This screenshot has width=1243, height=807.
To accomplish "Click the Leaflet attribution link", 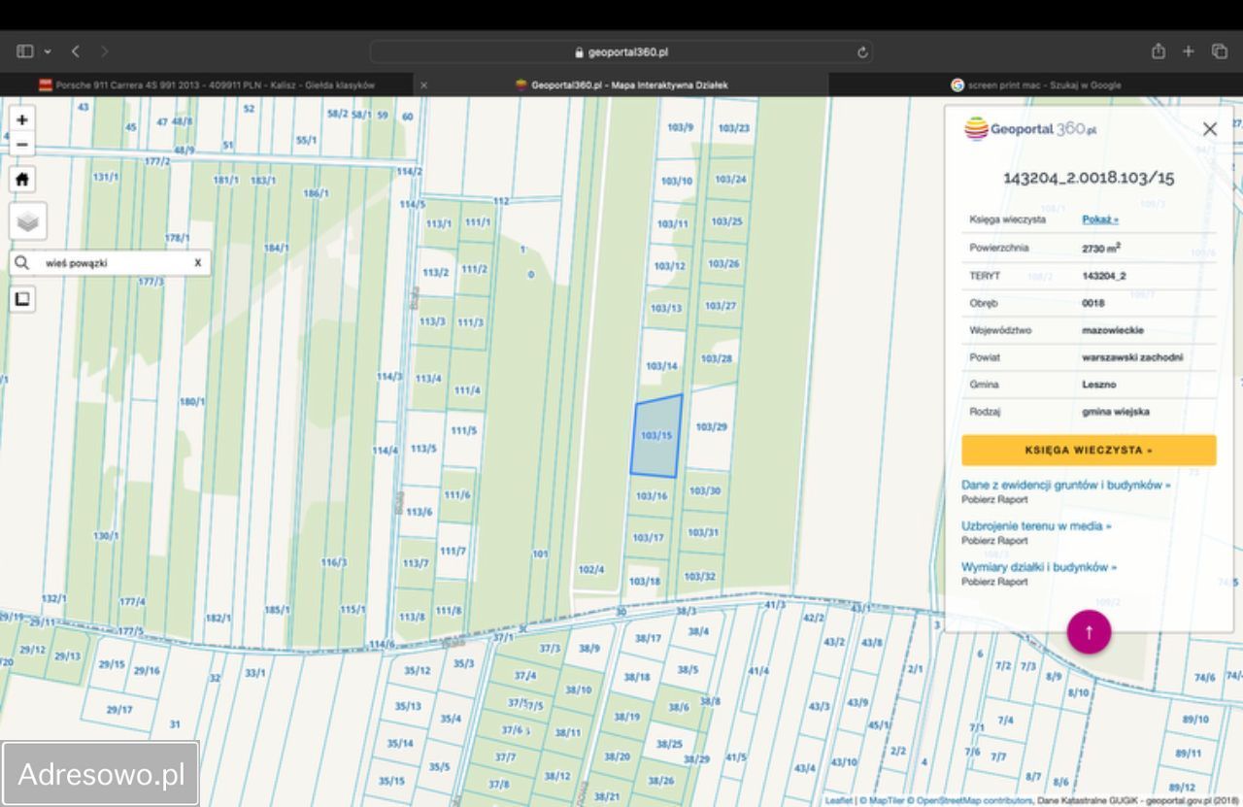I will tap(839, 800).
